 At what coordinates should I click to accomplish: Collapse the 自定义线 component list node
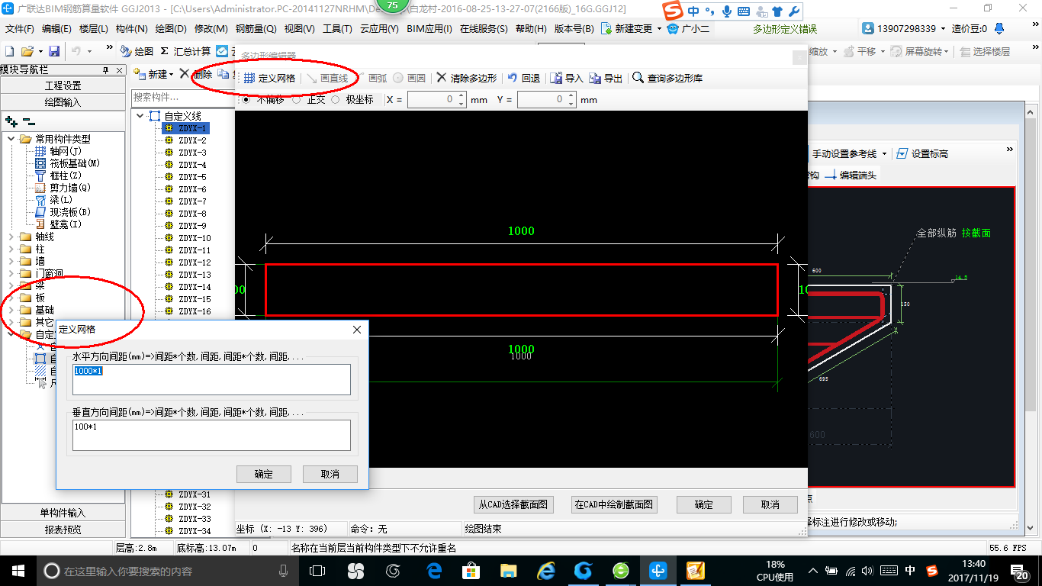[x=140, y=116]
